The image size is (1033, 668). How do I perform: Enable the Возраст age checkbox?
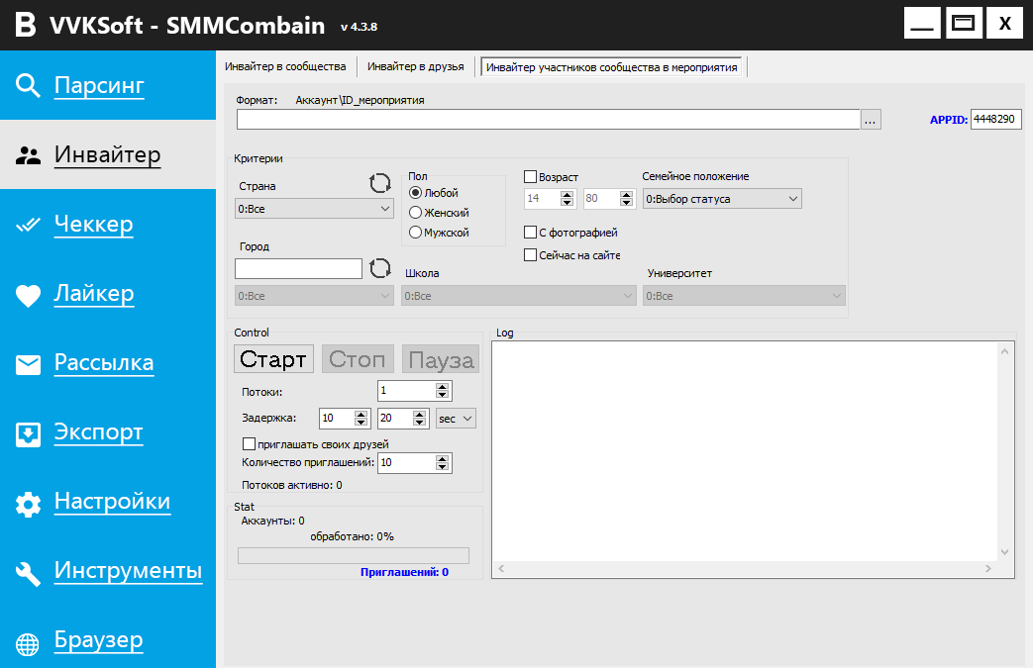click(x=530, y=177)
